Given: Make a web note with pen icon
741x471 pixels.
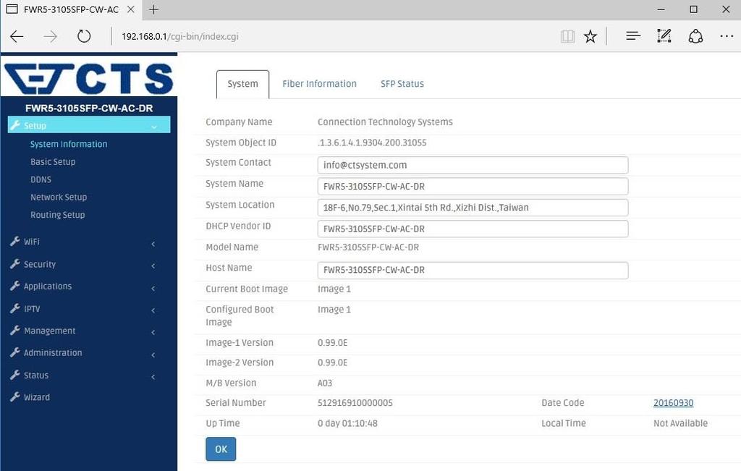Looking at the screenshot, I should (664, 36).
